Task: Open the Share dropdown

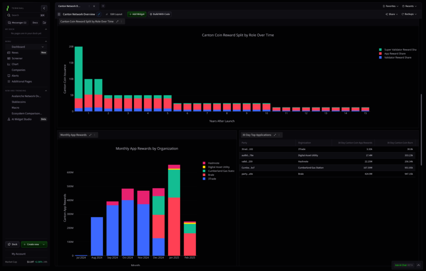Action: pos(391,14)
